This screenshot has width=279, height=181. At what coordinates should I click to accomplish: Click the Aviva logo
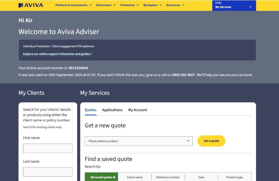31,5
